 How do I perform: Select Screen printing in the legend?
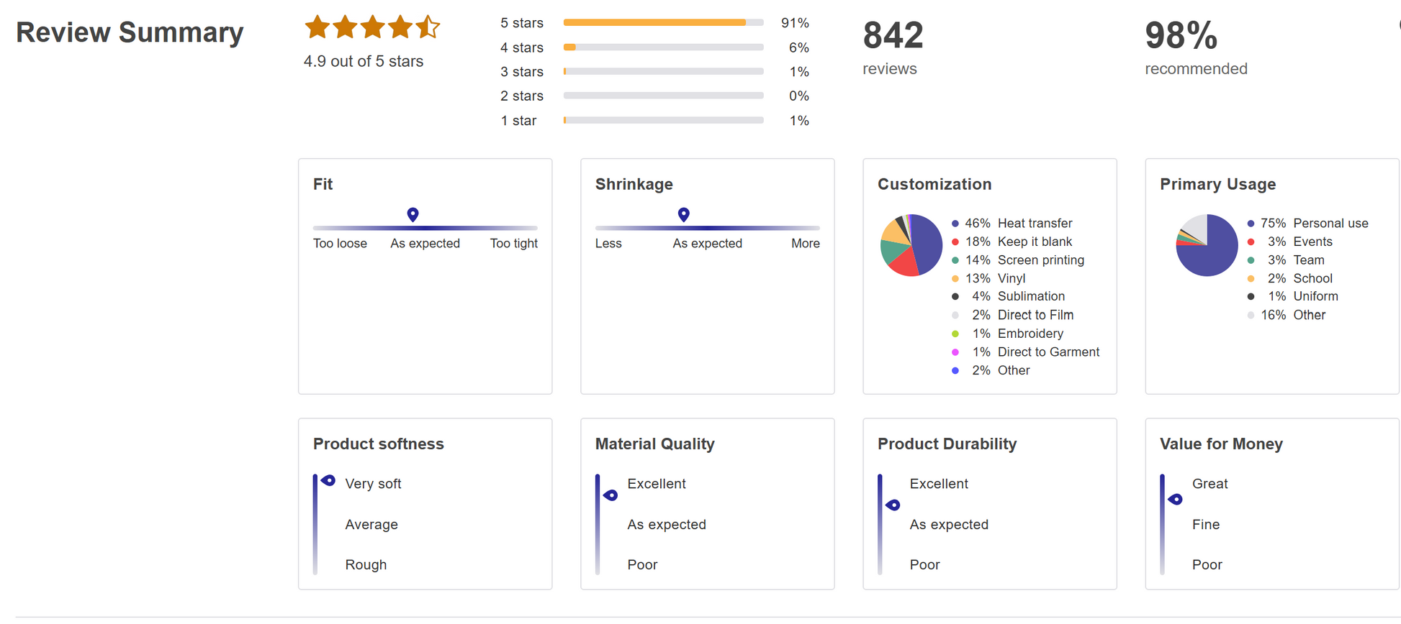pos(1040,260)
